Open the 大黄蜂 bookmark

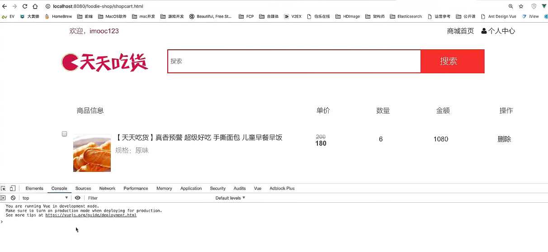29,16
